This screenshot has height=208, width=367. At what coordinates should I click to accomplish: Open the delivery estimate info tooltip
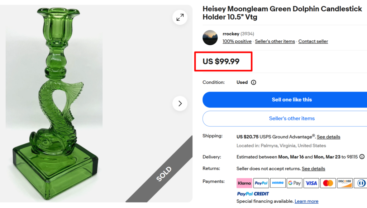tap(362, 157)
